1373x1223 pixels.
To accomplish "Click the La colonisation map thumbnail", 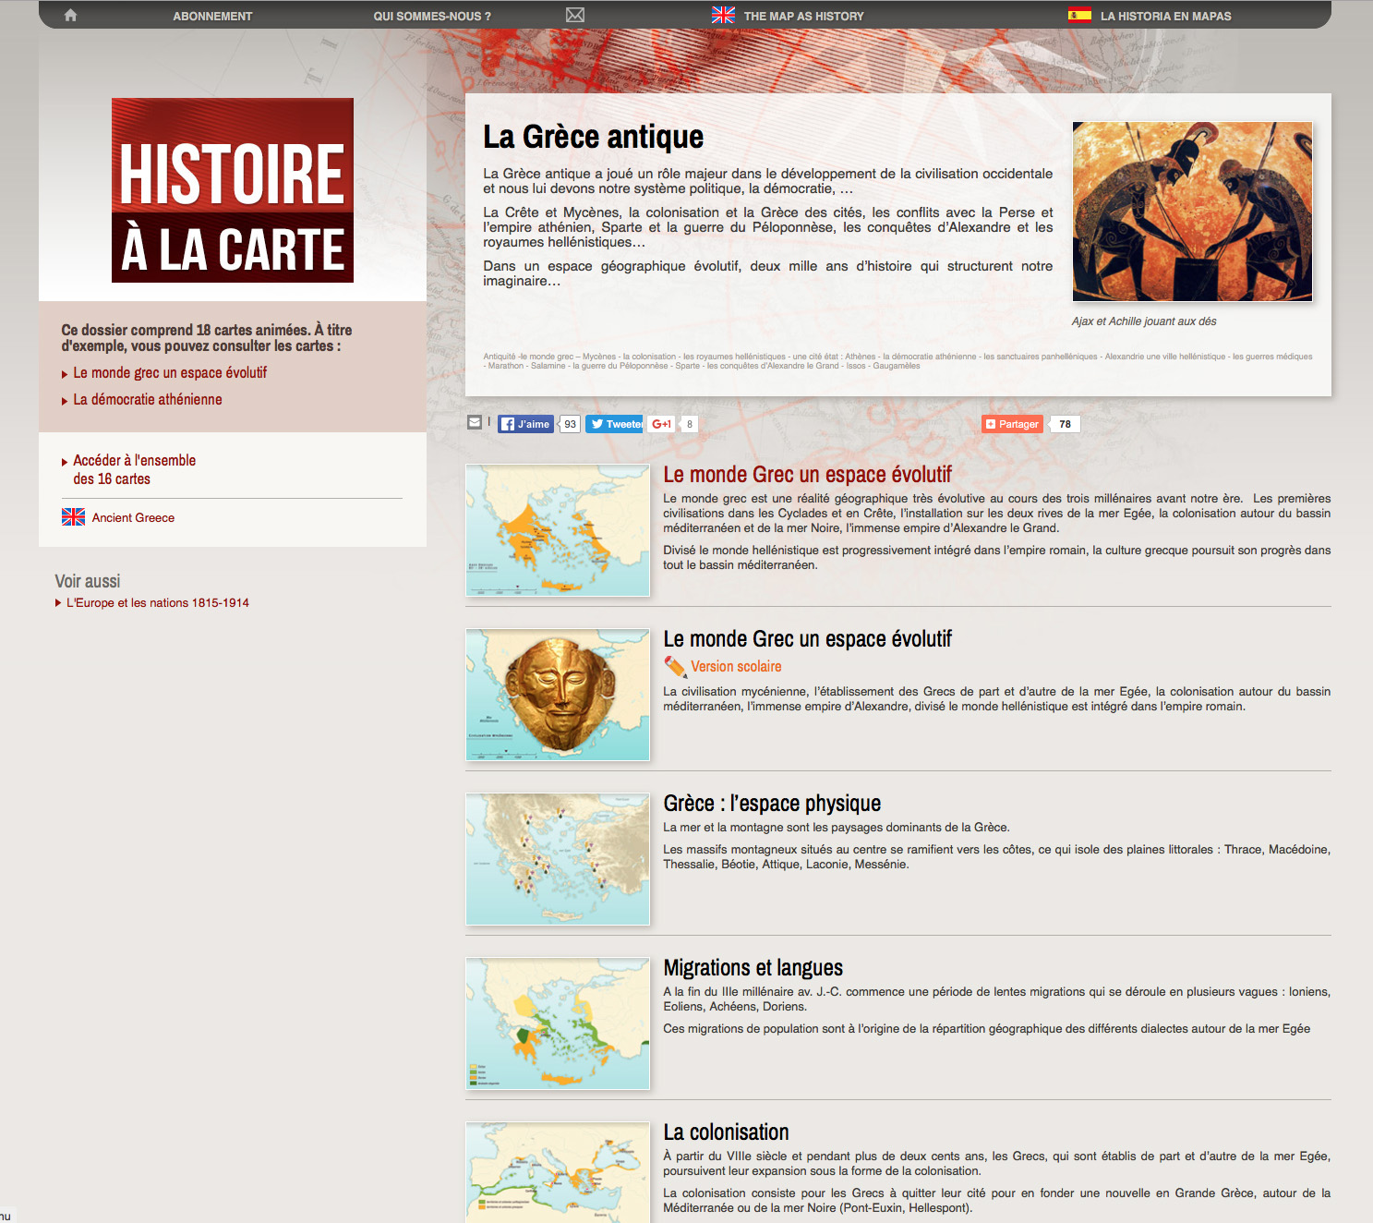I will click(x=558, y=1172).
